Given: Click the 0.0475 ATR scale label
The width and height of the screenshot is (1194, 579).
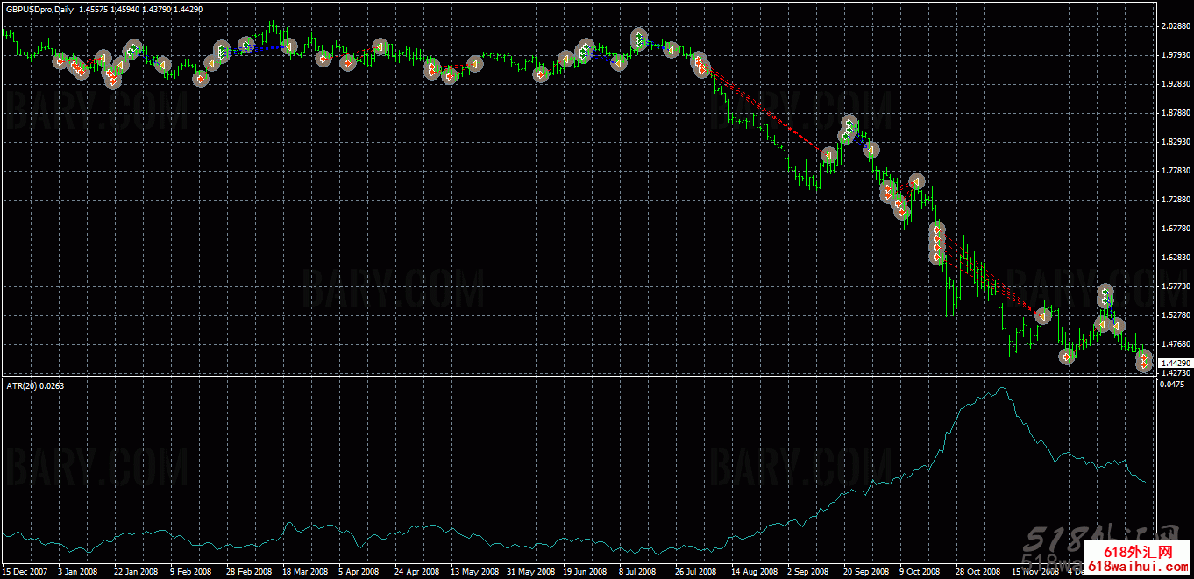Looking at the screenshot, I should pyautogui.click(x=1171, y=384).
